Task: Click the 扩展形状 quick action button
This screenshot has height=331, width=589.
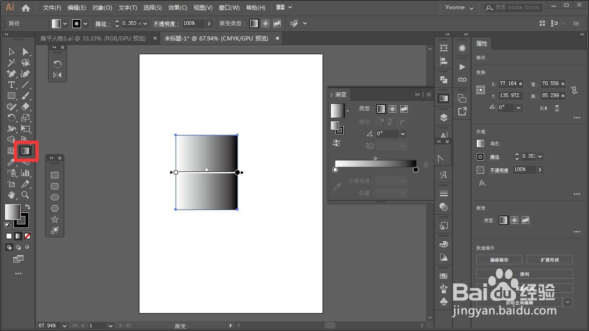Action: (549, 260)
